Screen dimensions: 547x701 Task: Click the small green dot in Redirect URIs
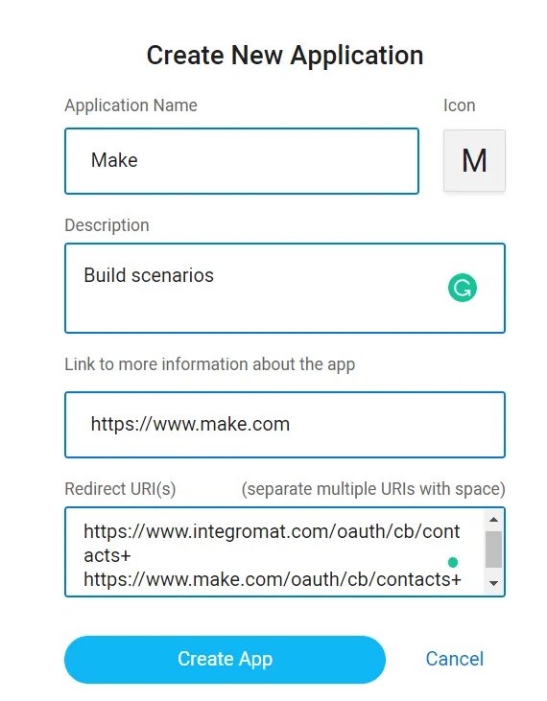[453, 562]
